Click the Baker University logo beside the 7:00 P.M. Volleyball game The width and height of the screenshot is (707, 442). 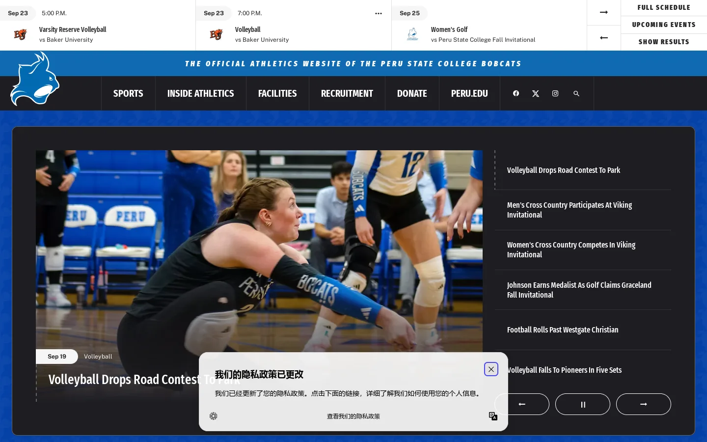tap(216, 34)
